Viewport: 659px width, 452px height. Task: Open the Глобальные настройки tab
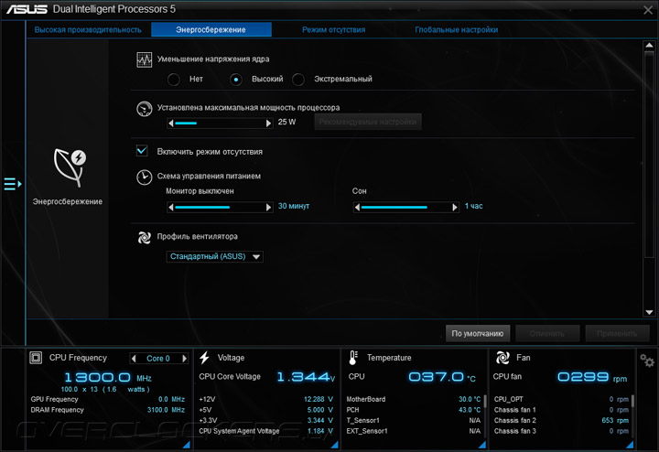[x=457, y=30]
